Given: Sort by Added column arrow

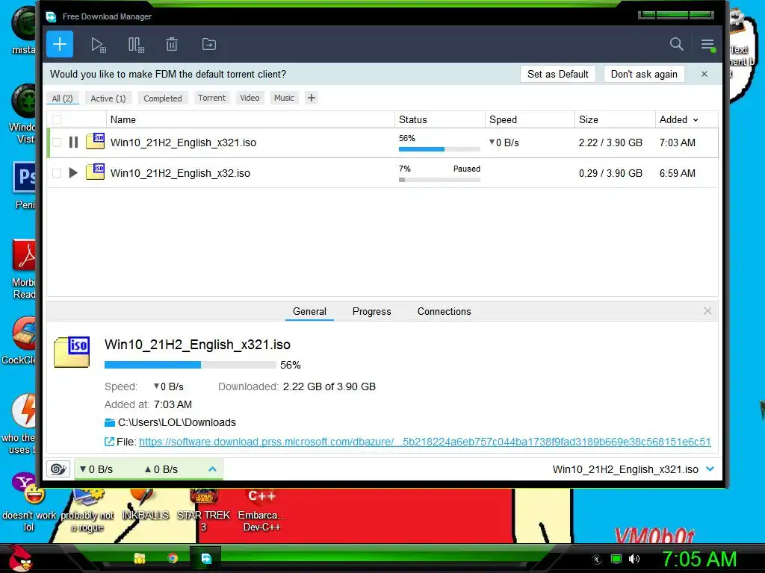Looking at the screenshot, I should click(696, 120).
